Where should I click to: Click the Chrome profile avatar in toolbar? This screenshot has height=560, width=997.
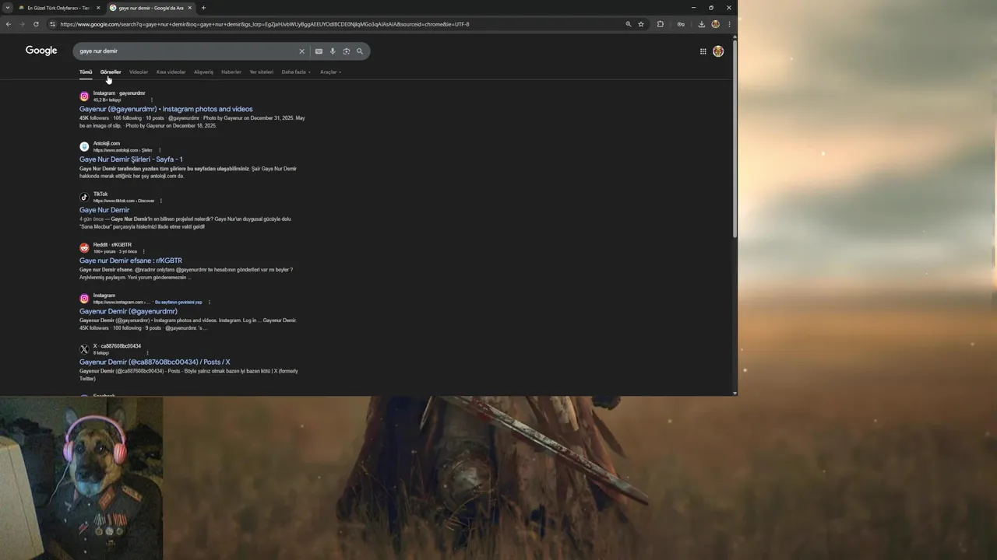pyautogui.click(x=715, y=24)
